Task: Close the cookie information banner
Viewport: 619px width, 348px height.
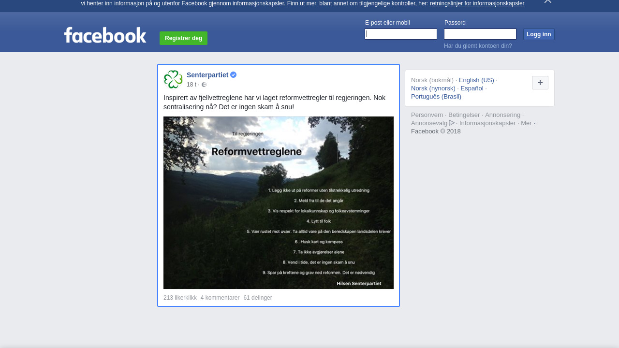Action: [x=548, y=1]
